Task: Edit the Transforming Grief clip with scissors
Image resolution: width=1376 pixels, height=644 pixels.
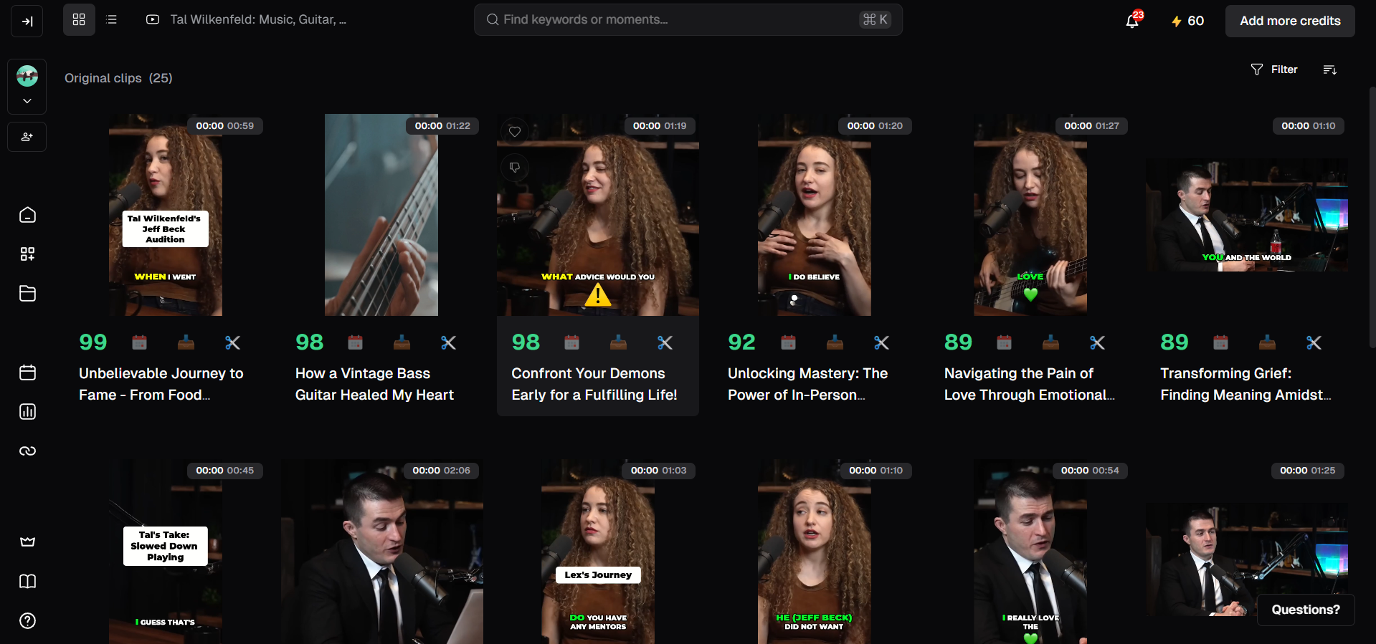Action: [x=1314, y=342]
